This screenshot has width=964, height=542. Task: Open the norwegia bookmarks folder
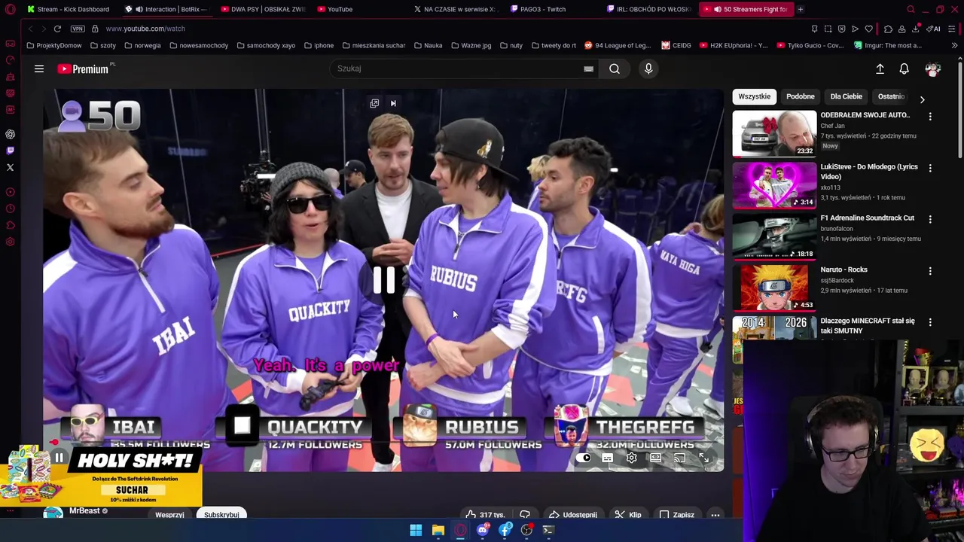click(x=142, y=45)
